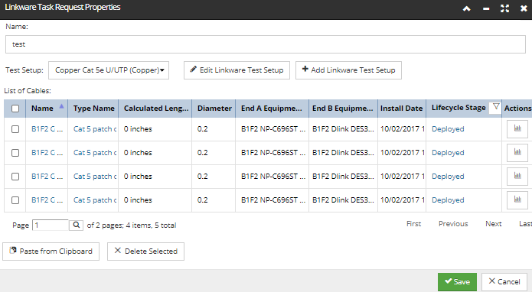Image resolution: width=532 pixels, height=292 pixels.
Task: Sort by the Name column header
Action: (x=42, y=109)
